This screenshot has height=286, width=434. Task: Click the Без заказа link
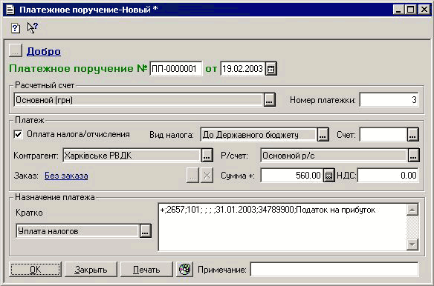[66, 176]
